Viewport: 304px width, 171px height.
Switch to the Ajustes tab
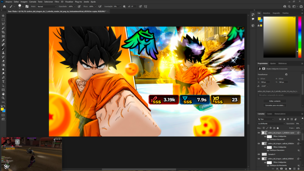[x=273, y=63]
